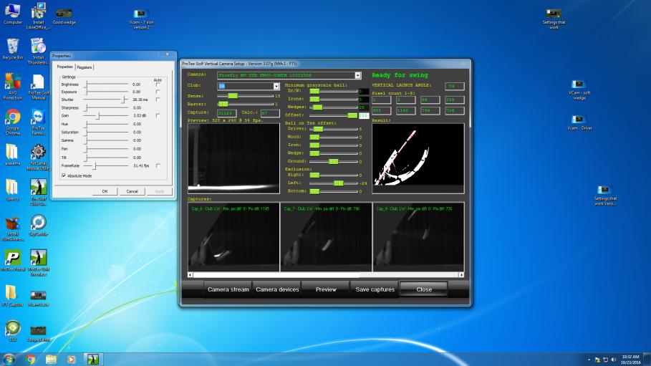Enable Auto checkbox for Shutter
Screen dimensions: 651x366
[x=158, y=100]
